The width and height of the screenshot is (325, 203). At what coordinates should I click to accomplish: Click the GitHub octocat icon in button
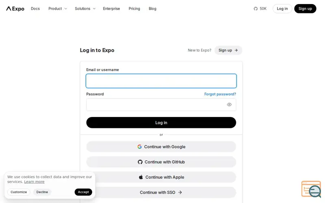tap(140, 162)
